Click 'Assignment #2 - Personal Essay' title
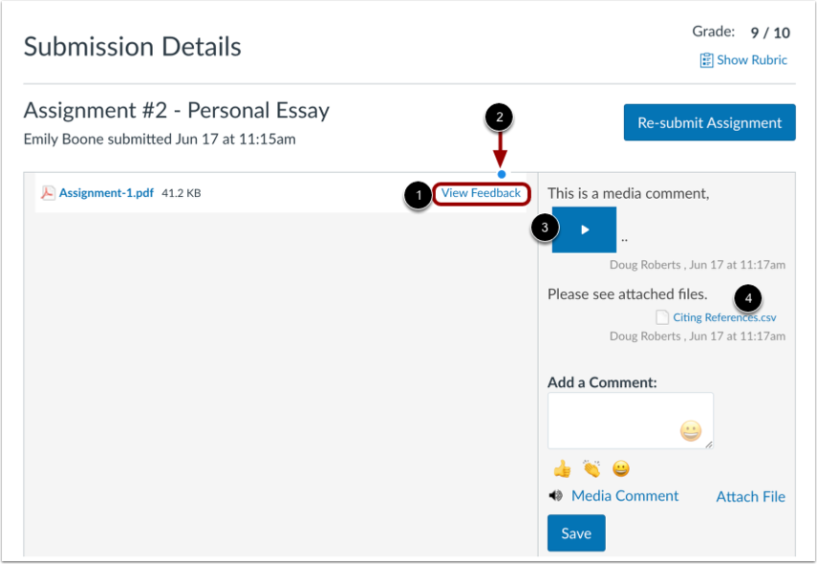 pyautogui.click(x=177, y=111)
